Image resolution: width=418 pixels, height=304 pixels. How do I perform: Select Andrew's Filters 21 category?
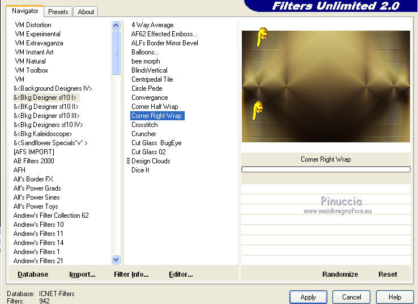coord(38,261)
